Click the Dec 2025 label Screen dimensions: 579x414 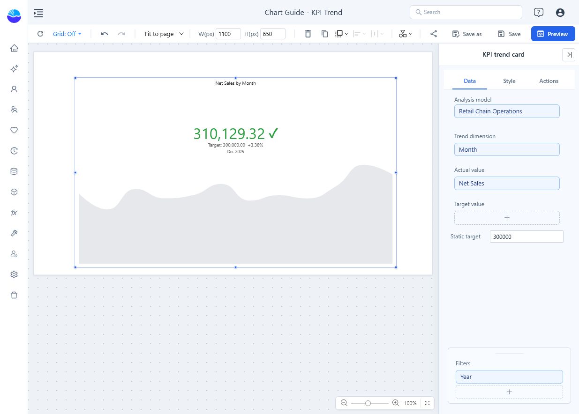pyautogui.click(x=235, y=152)
